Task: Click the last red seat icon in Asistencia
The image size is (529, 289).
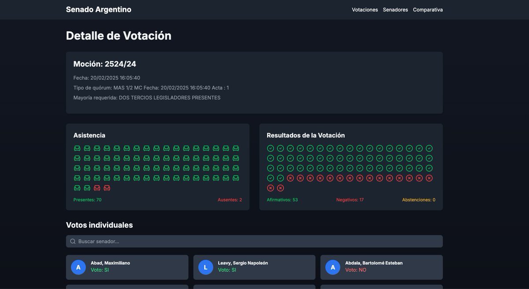Action: pos(107,188)
